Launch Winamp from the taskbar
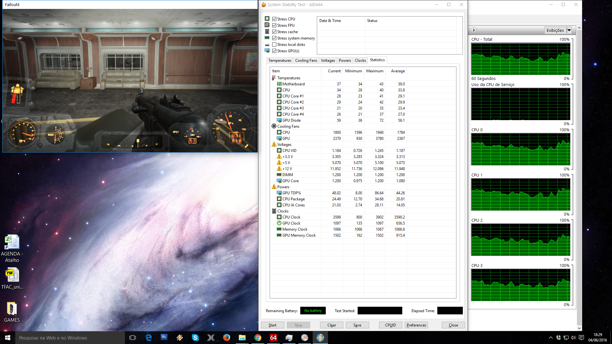The width and height of the screenshot is (612, 344). (180, 338)
